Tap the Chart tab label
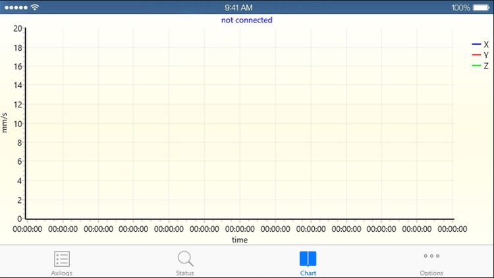This screenshot has width=494, height=278. click(308, 273)
